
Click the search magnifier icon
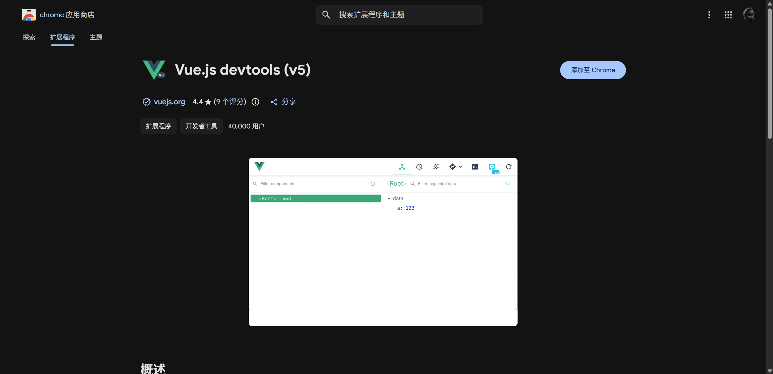point(326,15)
